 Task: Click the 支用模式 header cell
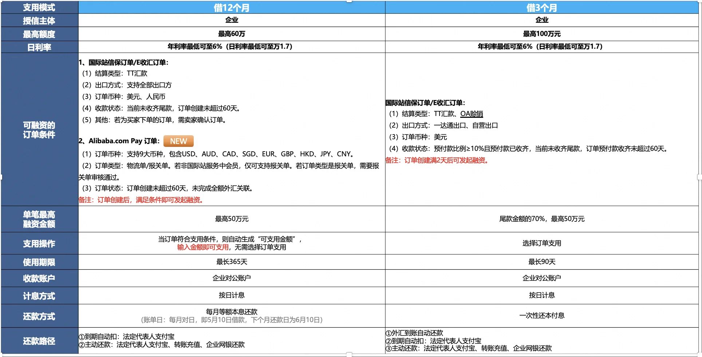[x=39, y=7]
